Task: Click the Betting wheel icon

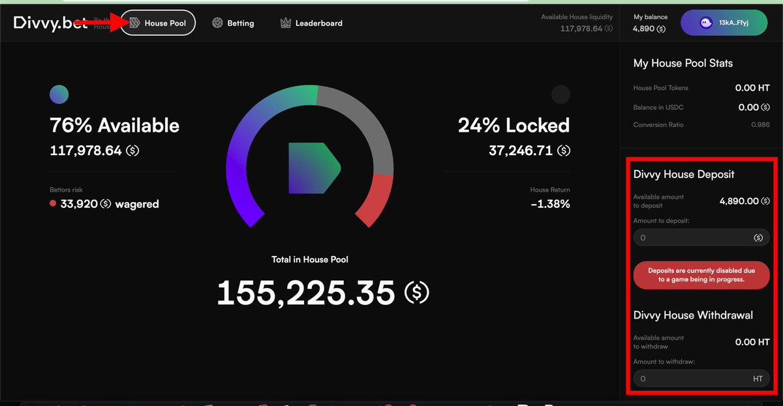Action: [217, 23]
